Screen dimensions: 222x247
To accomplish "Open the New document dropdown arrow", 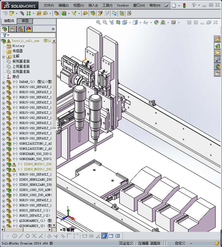I will tap(179, 6).
